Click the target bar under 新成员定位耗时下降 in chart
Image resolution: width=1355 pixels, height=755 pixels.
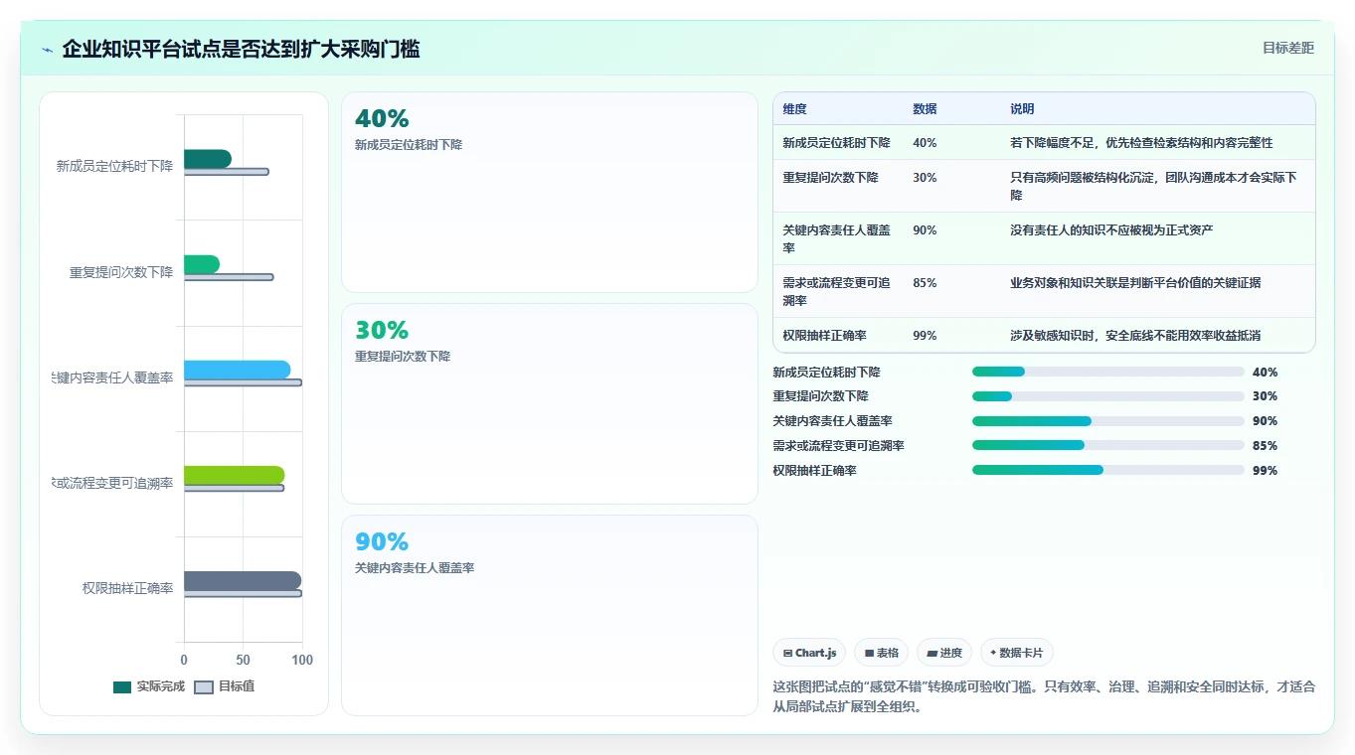pos(227,172)
